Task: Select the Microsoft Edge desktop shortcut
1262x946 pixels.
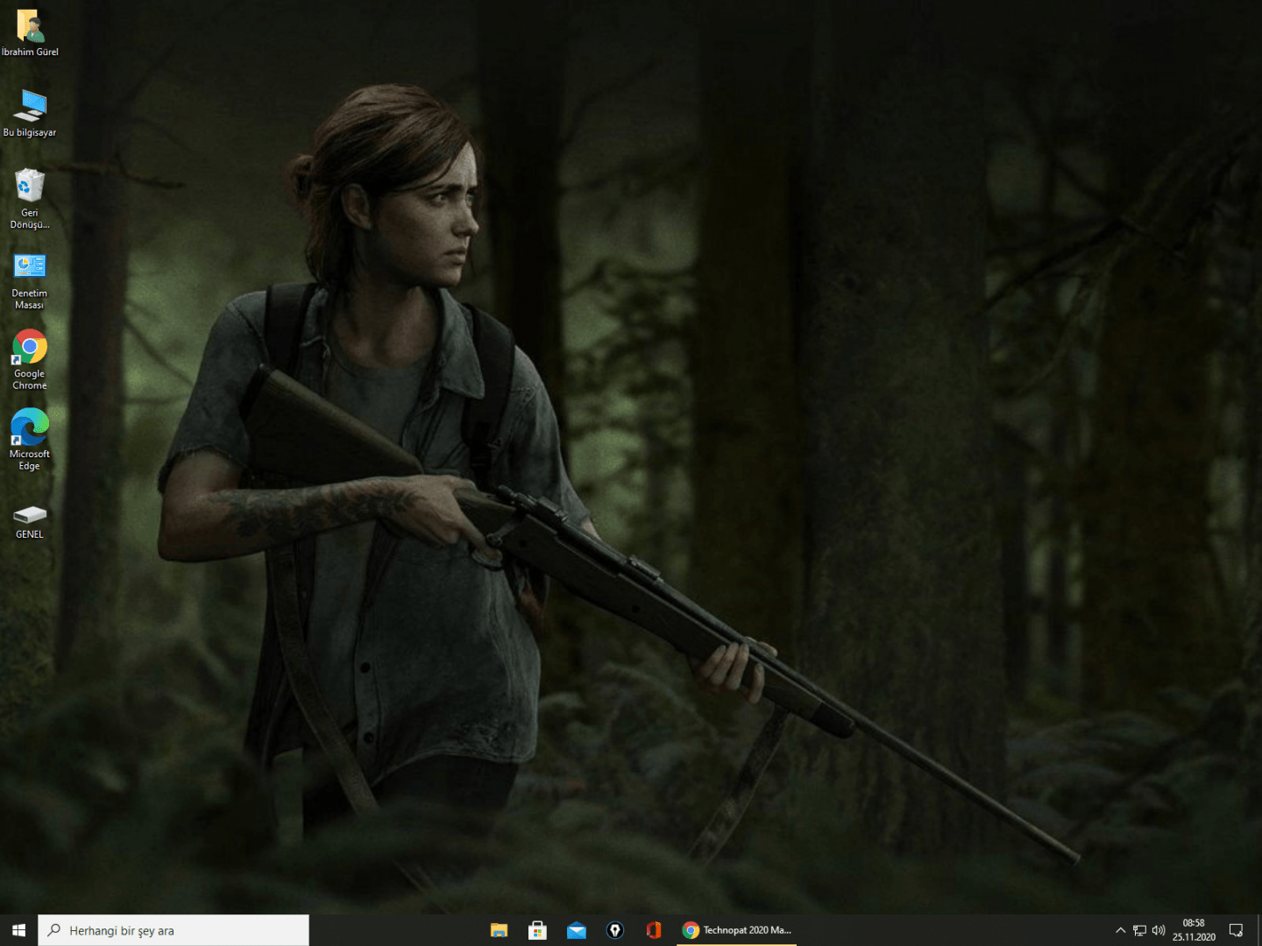Action: tap(30, 440)
